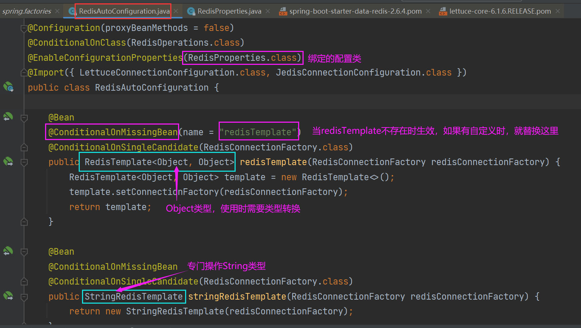The width and height of the screenshot is (581, 328).
Task: Close the RedisProperties.java tab
Action: coord(268,11)
